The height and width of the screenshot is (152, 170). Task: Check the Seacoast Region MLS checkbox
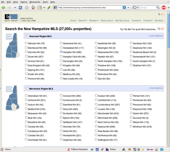pos(27,36)
